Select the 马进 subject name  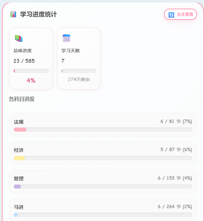pyautogui.click(x=19, y=207)
